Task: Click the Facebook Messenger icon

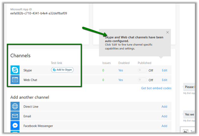Action: 15,126
